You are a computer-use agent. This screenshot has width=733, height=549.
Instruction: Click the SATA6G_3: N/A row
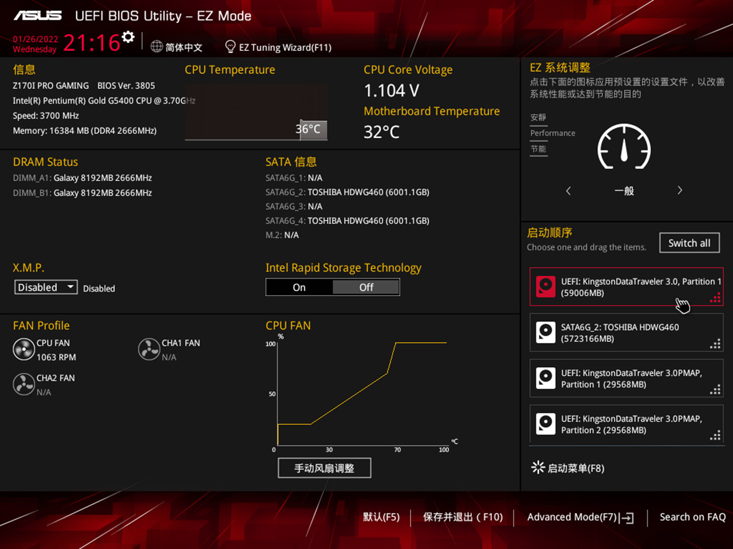tap(294, 206)
